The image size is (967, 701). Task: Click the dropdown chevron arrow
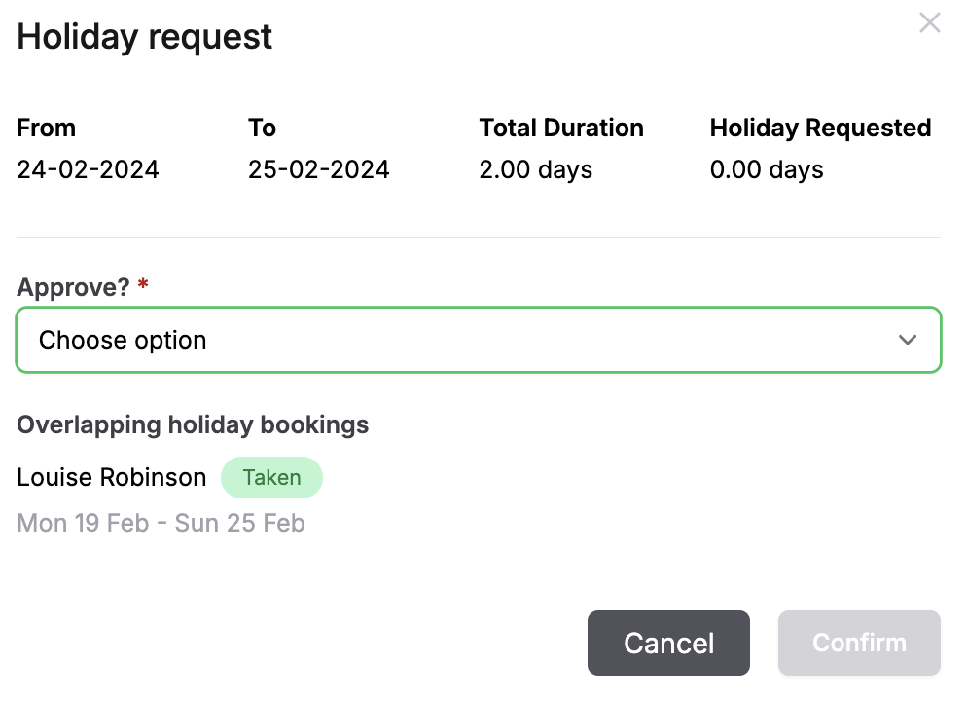(x=908, y=340)
